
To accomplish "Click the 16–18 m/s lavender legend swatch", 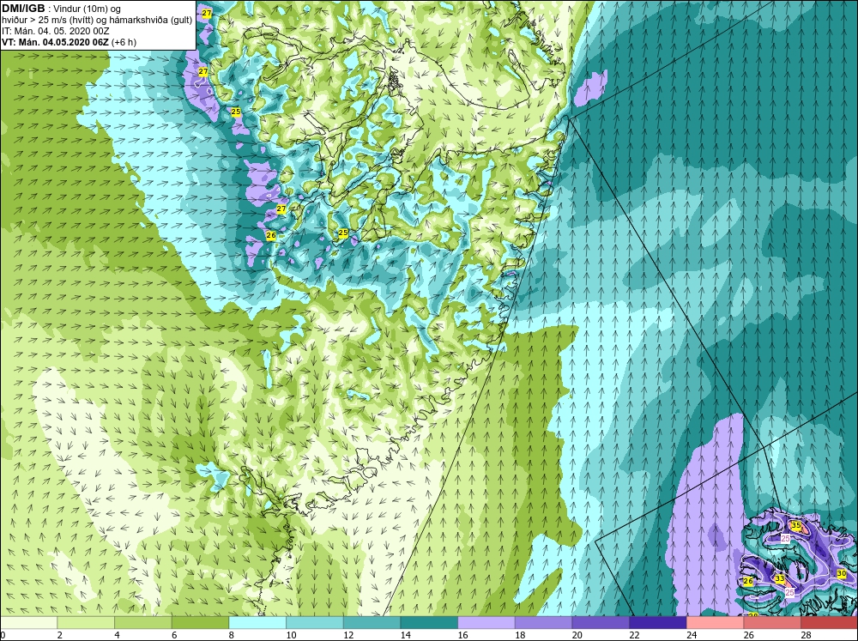I will tap(486, 623).
